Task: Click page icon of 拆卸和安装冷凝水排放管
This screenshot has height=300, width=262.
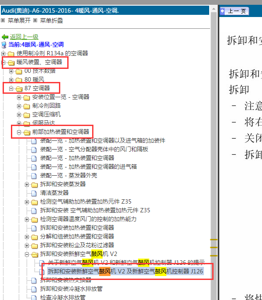Action: point(34,289)
